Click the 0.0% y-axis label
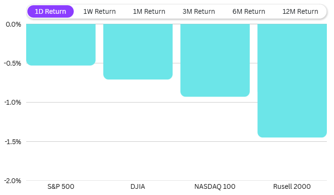 pyautogui.click(x=13, y=24)
